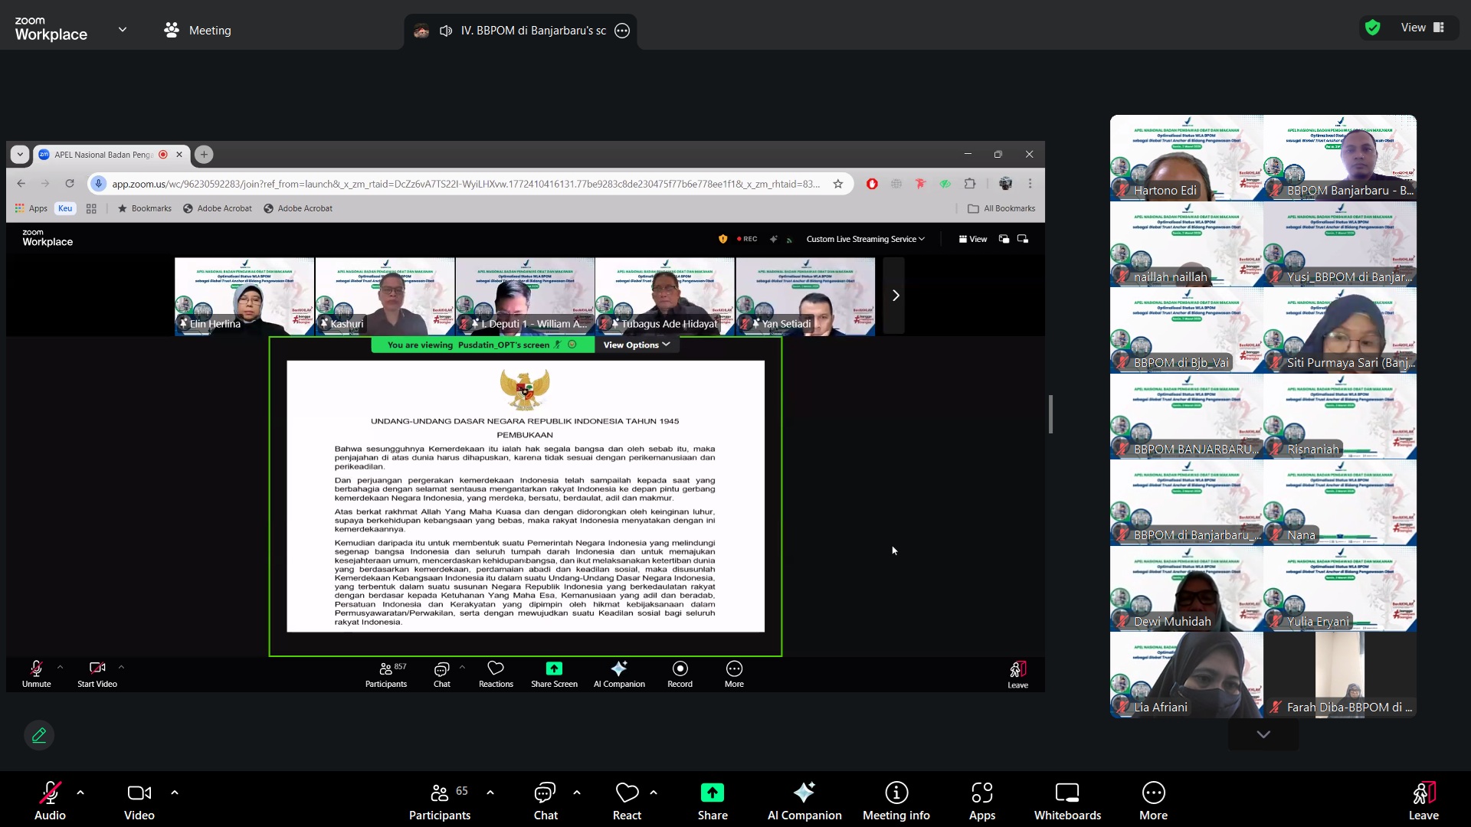Unmute the Audio microphone

tap(50, 793)
